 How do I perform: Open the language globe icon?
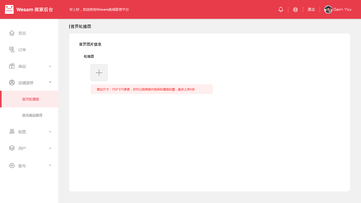pos(295,9)
